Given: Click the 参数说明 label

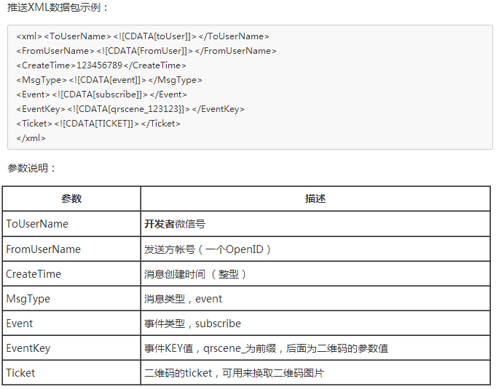Looking at the screenshot, I should [32, 168].
